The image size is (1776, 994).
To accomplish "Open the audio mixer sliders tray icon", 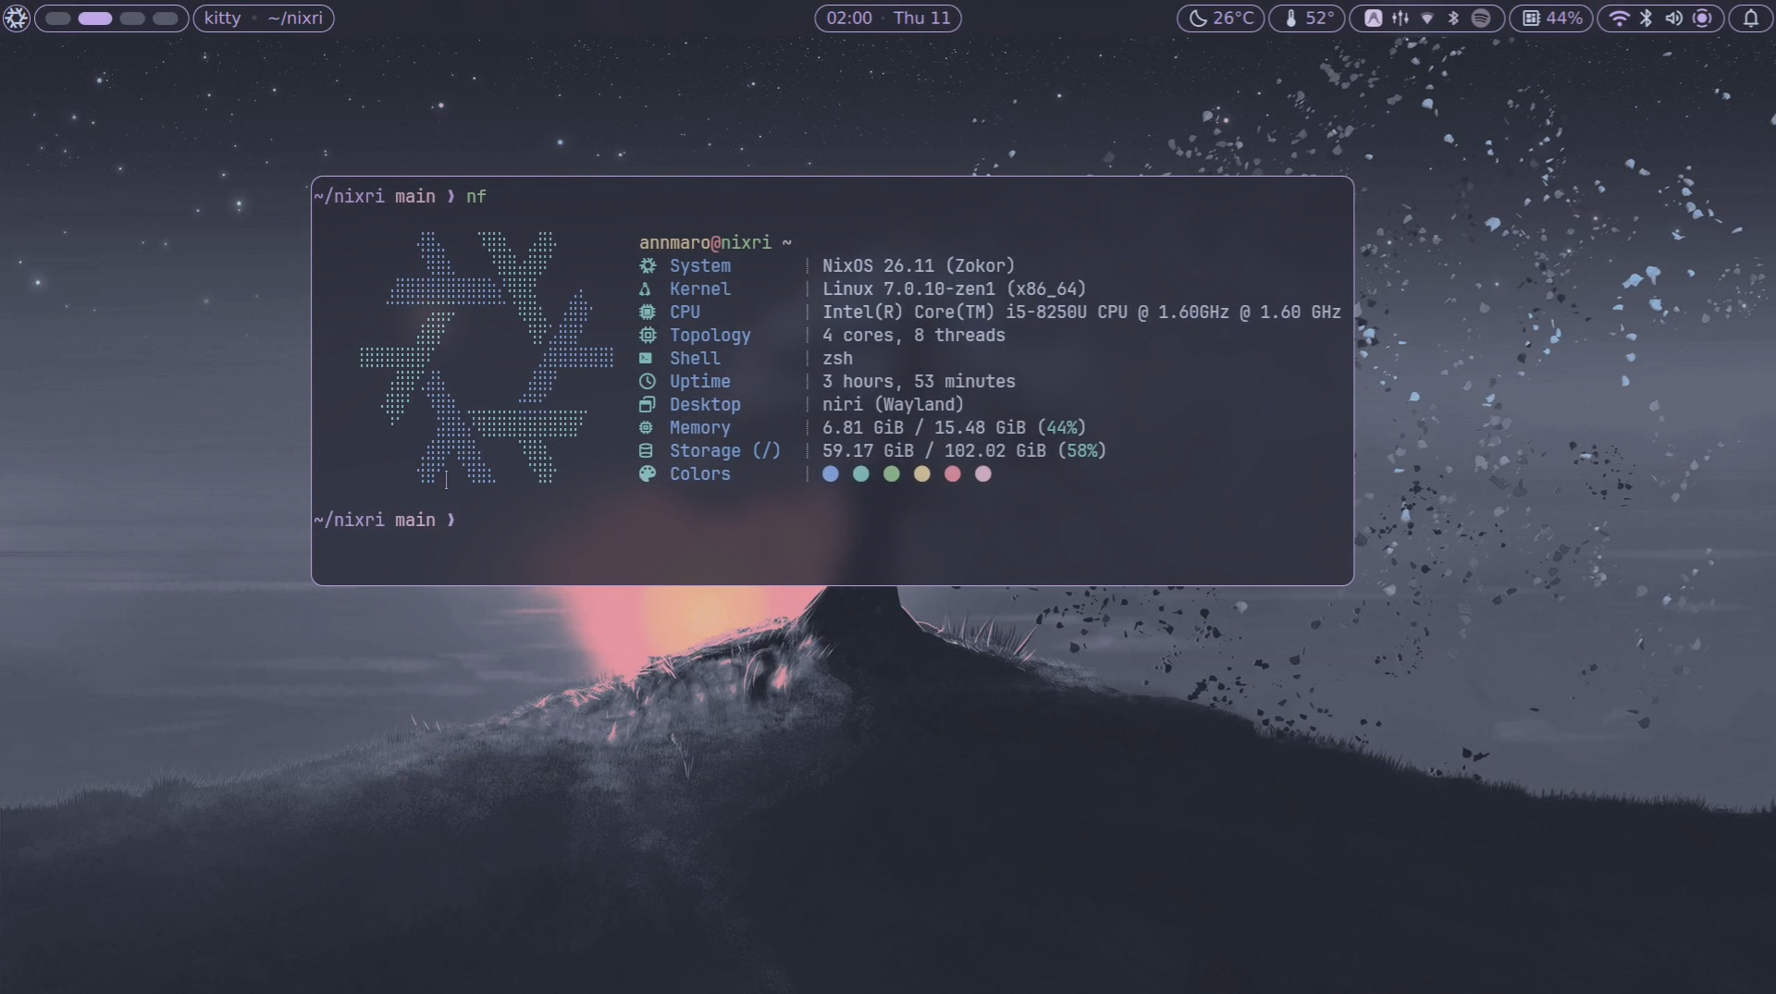I will click(1400, 18).
